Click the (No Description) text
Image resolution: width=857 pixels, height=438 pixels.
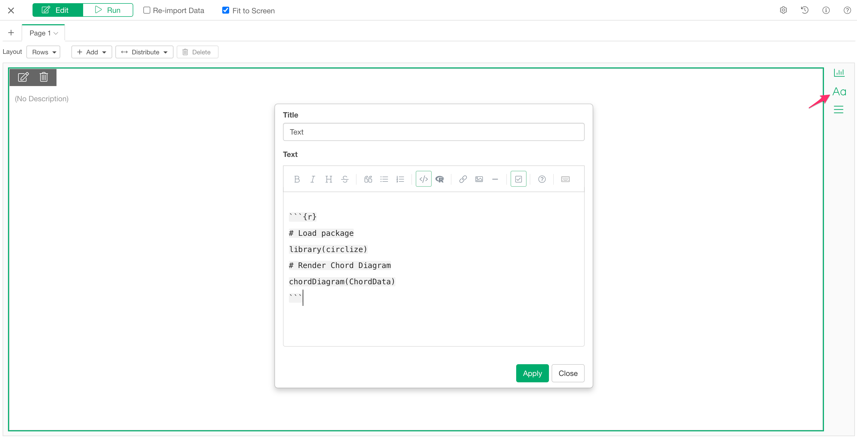tap(42, 99)
